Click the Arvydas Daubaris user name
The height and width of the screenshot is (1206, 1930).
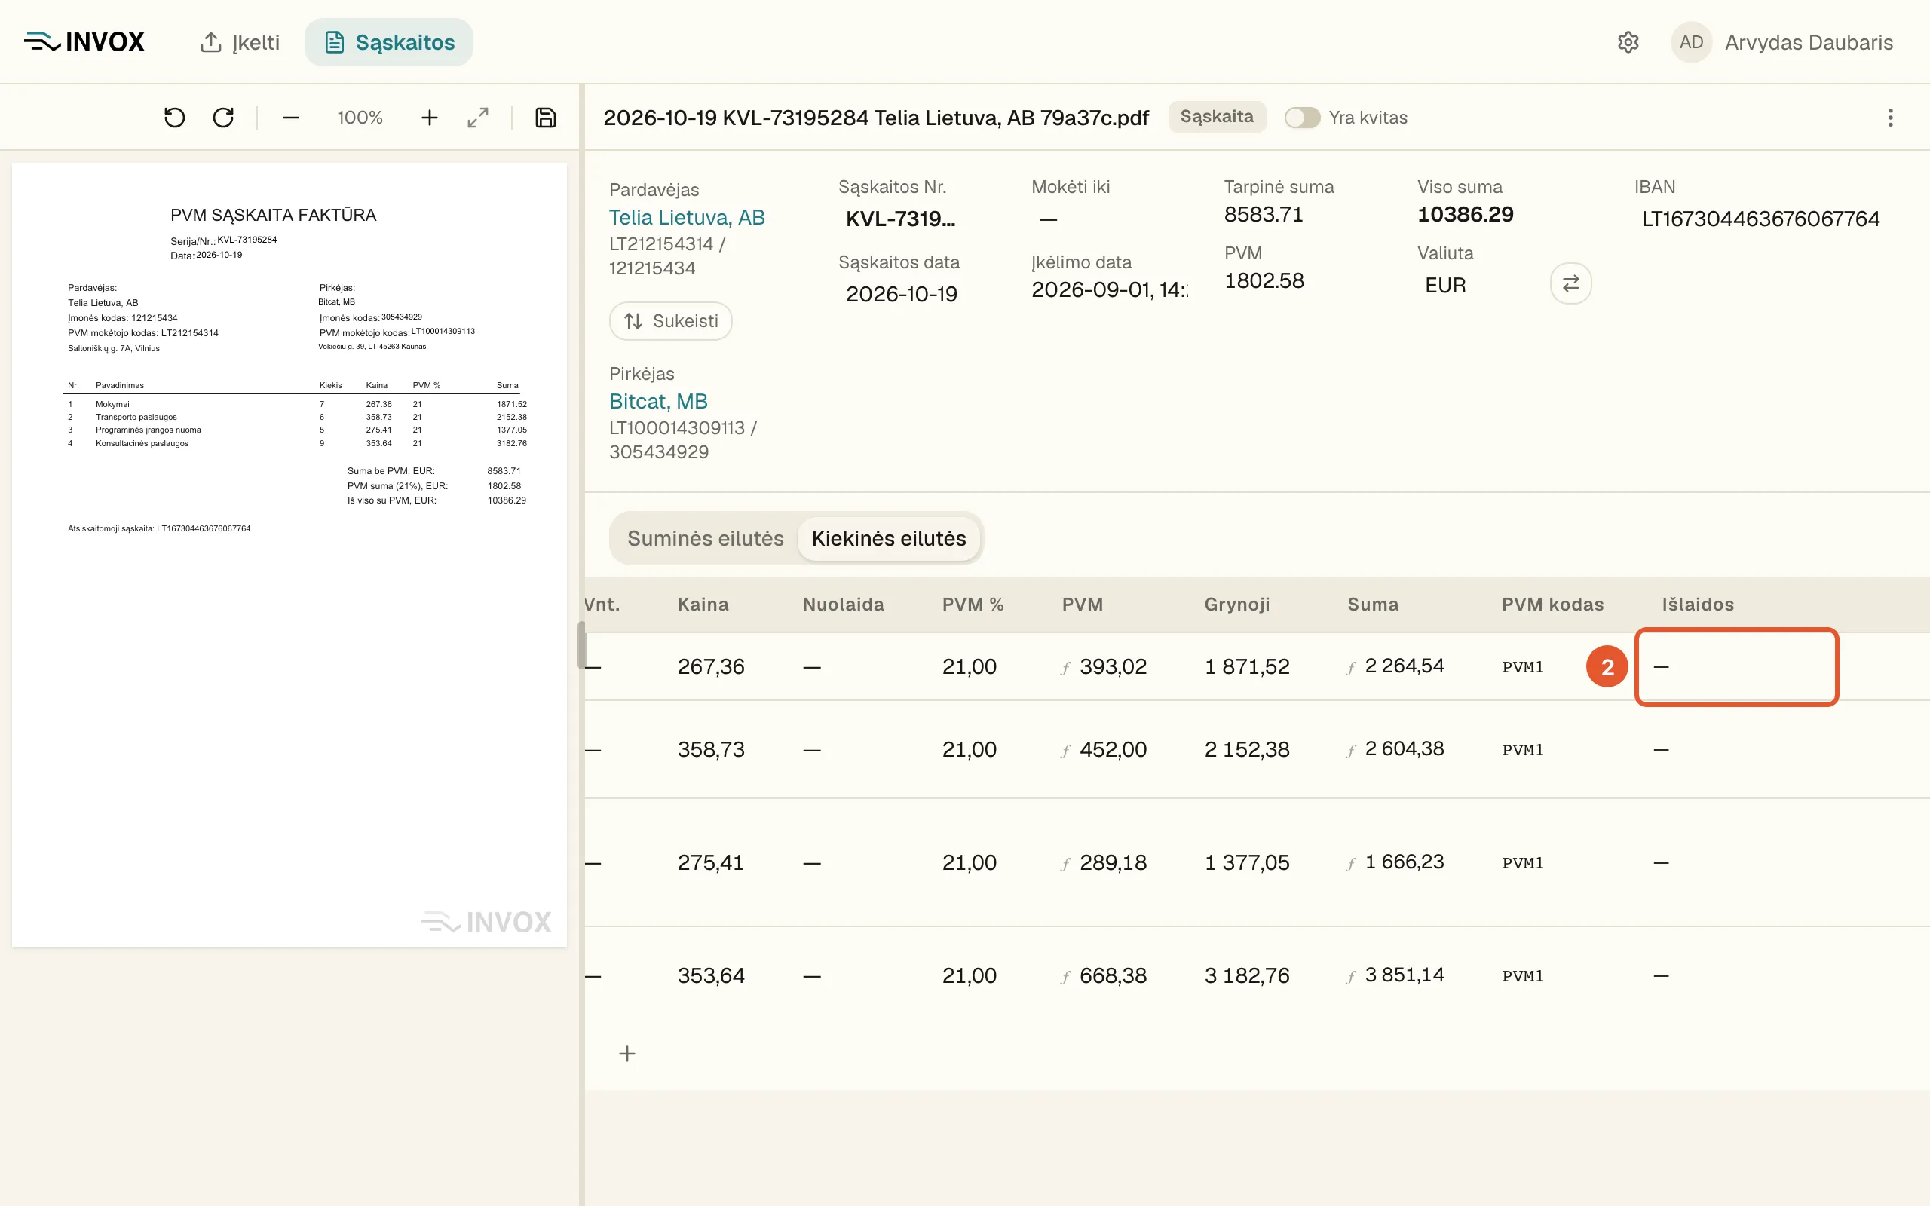[1809, 42]
